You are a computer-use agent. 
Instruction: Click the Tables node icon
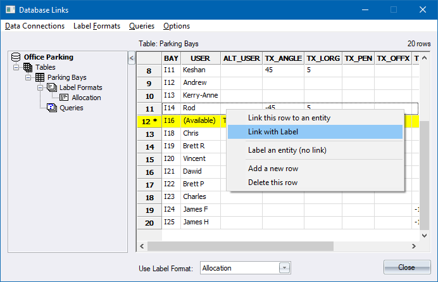(x=28, y=67)
